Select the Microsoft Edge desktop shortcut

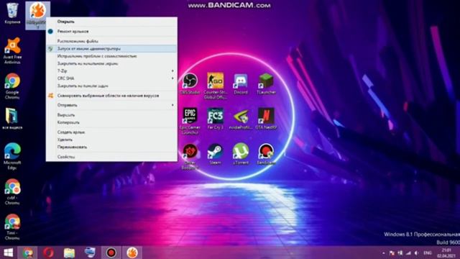[12, 156]
